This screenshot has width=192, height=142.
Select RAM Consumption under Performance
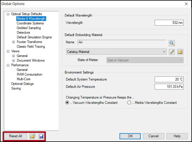pos(29,74)
